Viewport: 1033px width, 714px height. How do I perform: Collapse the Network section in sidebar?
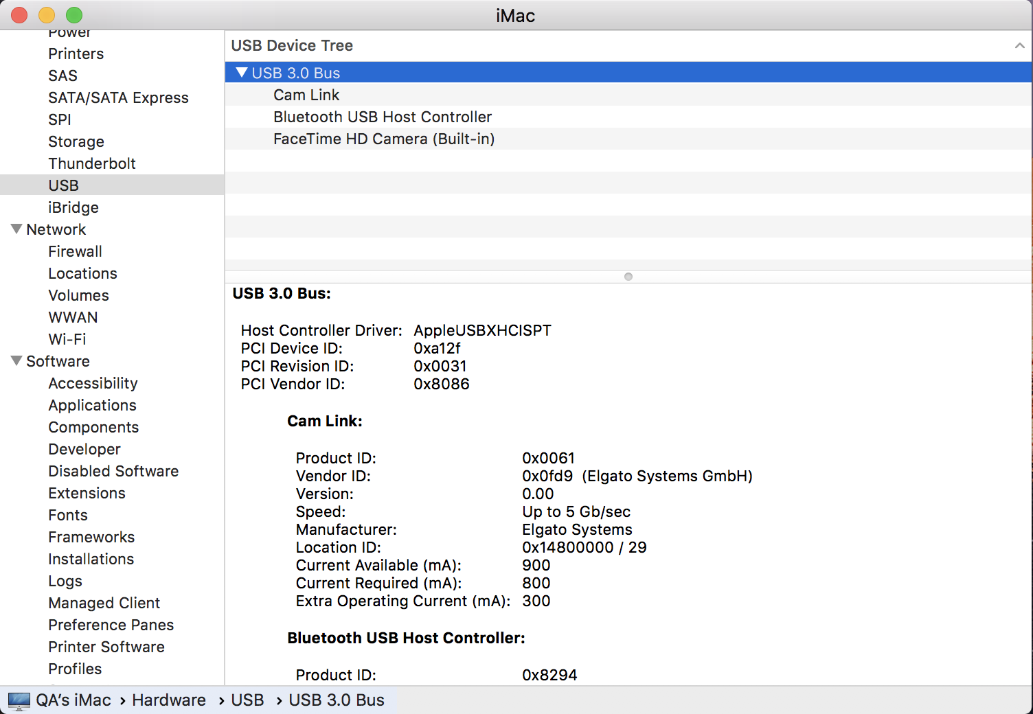[x=16, y=229]
